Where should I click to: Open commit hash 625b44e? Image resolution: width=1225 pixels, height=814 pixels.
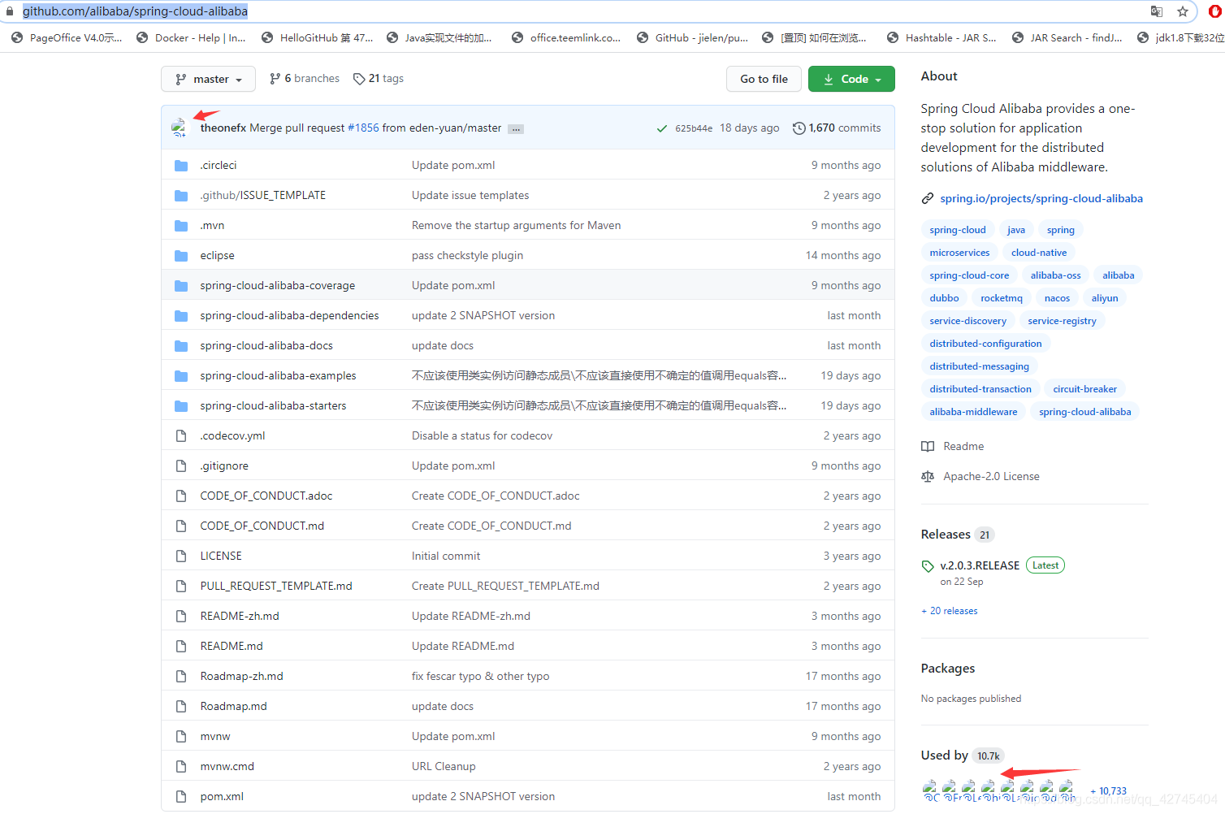click(x=694, y=128)
